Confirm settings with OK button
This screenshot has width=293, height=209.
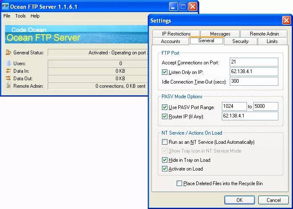click(239, 200)
